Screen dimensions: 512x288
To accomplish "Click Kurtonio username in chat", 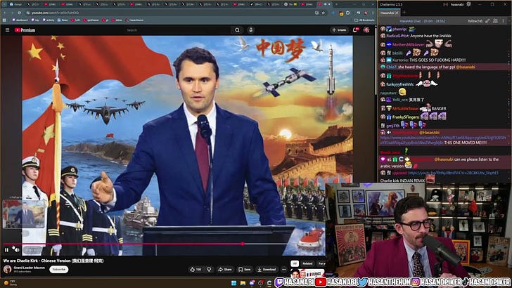I will coord(399,60).
